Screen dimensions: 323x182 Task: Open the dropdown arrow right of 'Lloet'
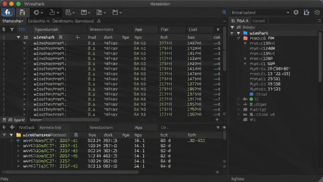(218, 30)
